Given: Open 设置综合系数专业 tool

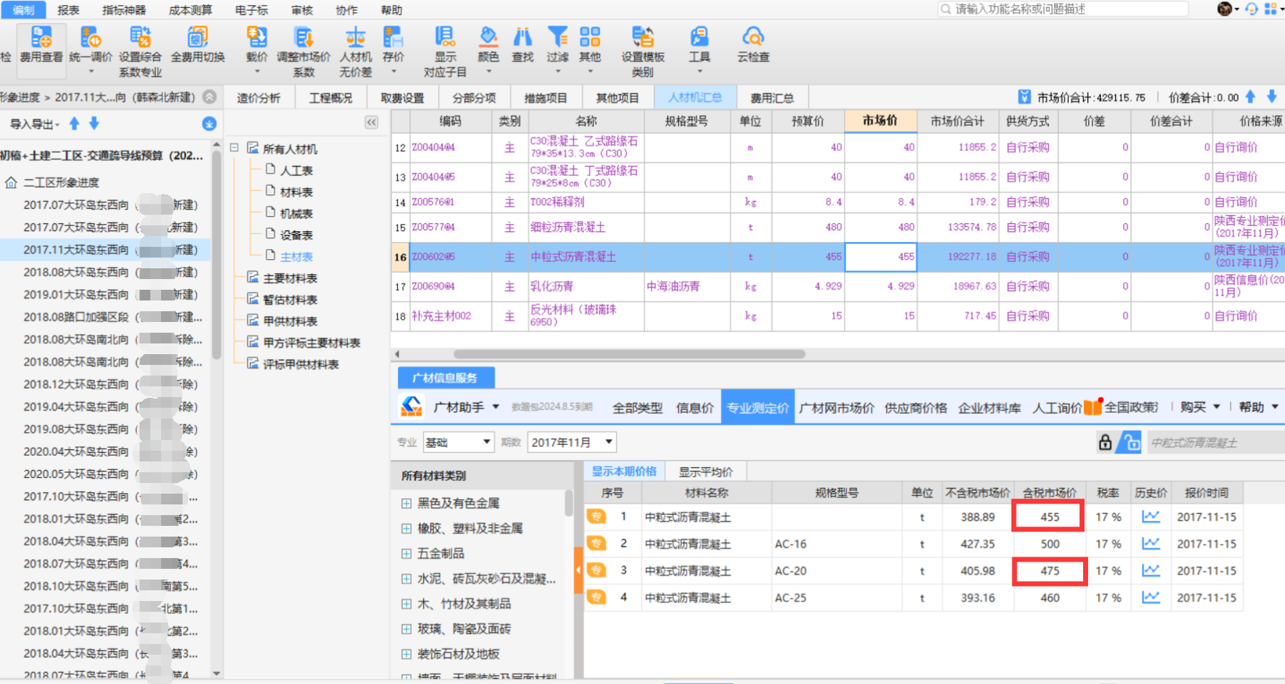Looking at the screenshot, I should [140, 52].
